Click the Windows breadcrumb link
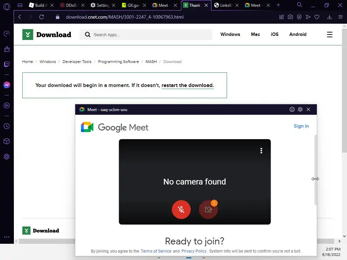Viewport: 347px width, 260px height. point(48,62)
